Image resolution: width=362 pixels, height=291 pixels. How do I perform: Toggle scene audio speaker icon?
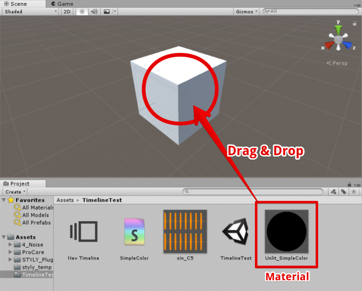(94, 12)
